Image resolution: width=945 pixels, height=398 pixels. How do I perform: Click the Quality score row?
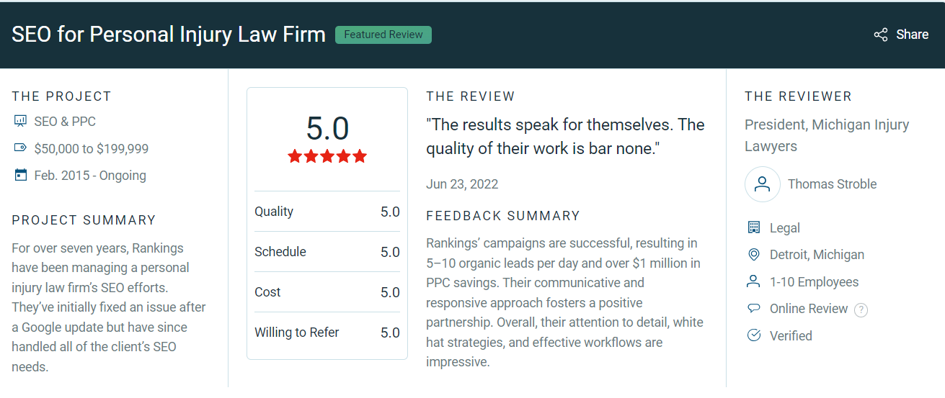coord(327,212)
